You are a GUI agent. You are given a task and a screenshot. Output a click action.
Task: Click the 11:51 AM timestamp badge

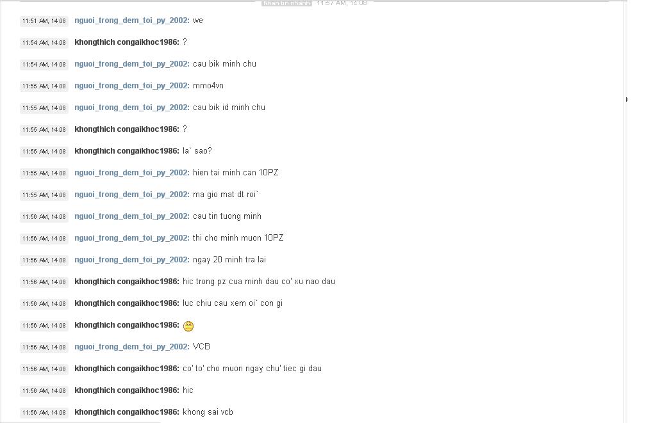coord(44,20)
